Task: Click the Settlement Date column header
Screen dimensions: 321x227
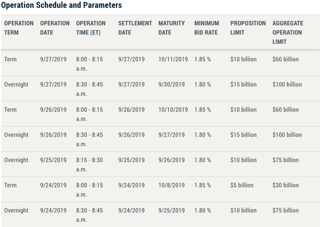Action: click(x=135, y=28)
